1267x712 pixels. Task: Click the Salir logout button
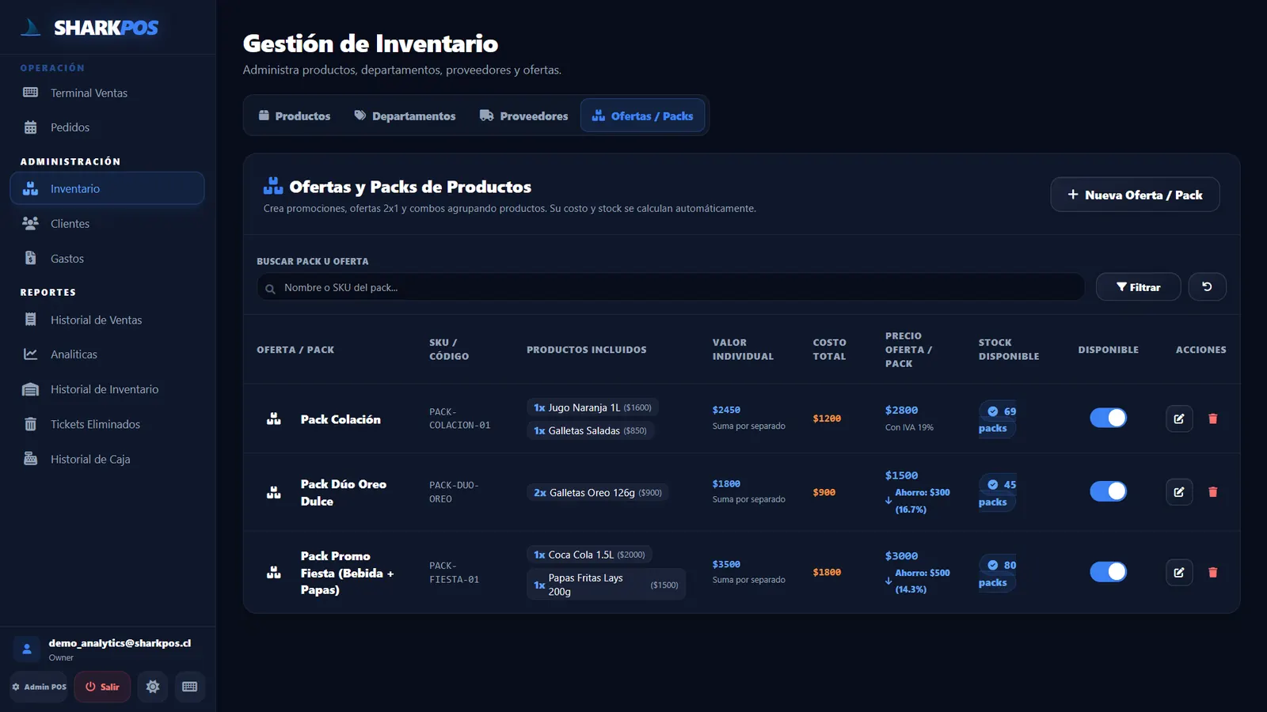(x=102, y=687)
